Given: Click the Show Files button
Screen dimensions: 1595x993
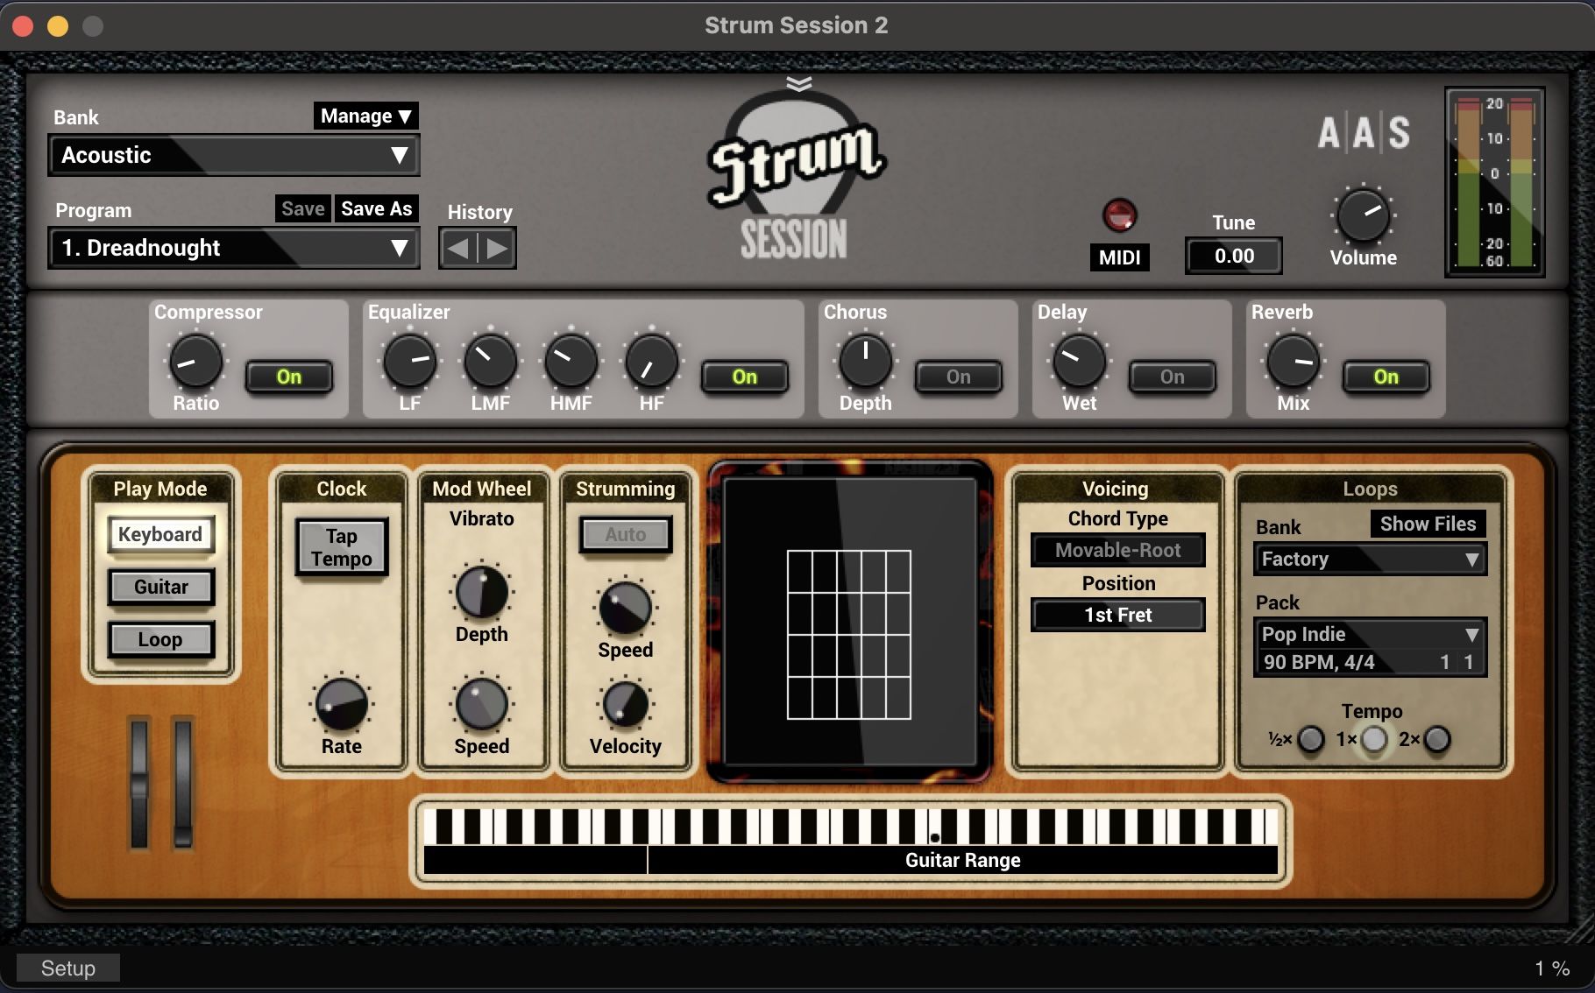Looking at the screenshot, I should pyautogui.click(x=1428, y=524).
